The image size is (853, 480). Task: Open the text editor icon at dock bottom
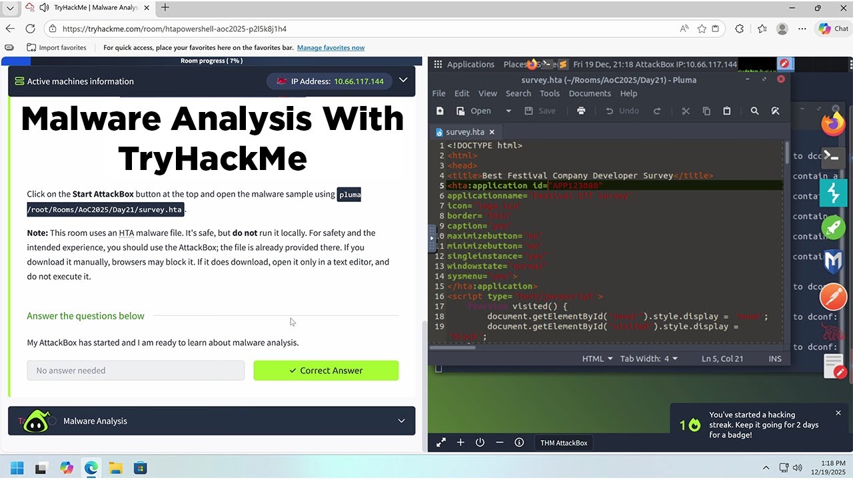(x=834, y=367)
